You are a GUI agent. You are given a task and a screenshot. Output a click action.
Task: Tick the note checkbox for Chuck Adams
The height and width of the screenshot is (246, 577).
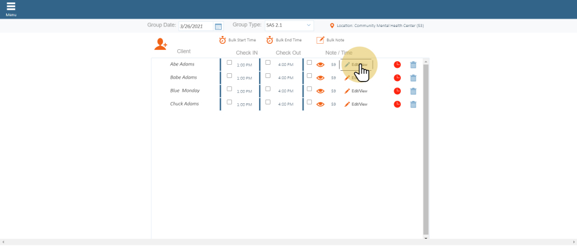310,102
